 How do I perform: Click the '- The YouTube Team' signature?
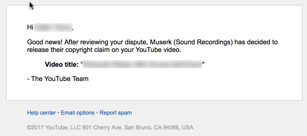point(58,79)
